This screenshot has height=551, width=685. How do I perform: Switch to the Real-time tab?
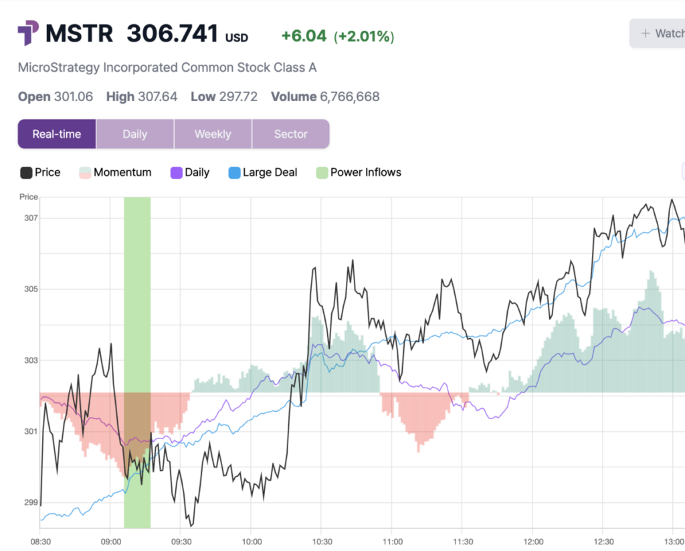pyautogui.click(x=57, y=134)
